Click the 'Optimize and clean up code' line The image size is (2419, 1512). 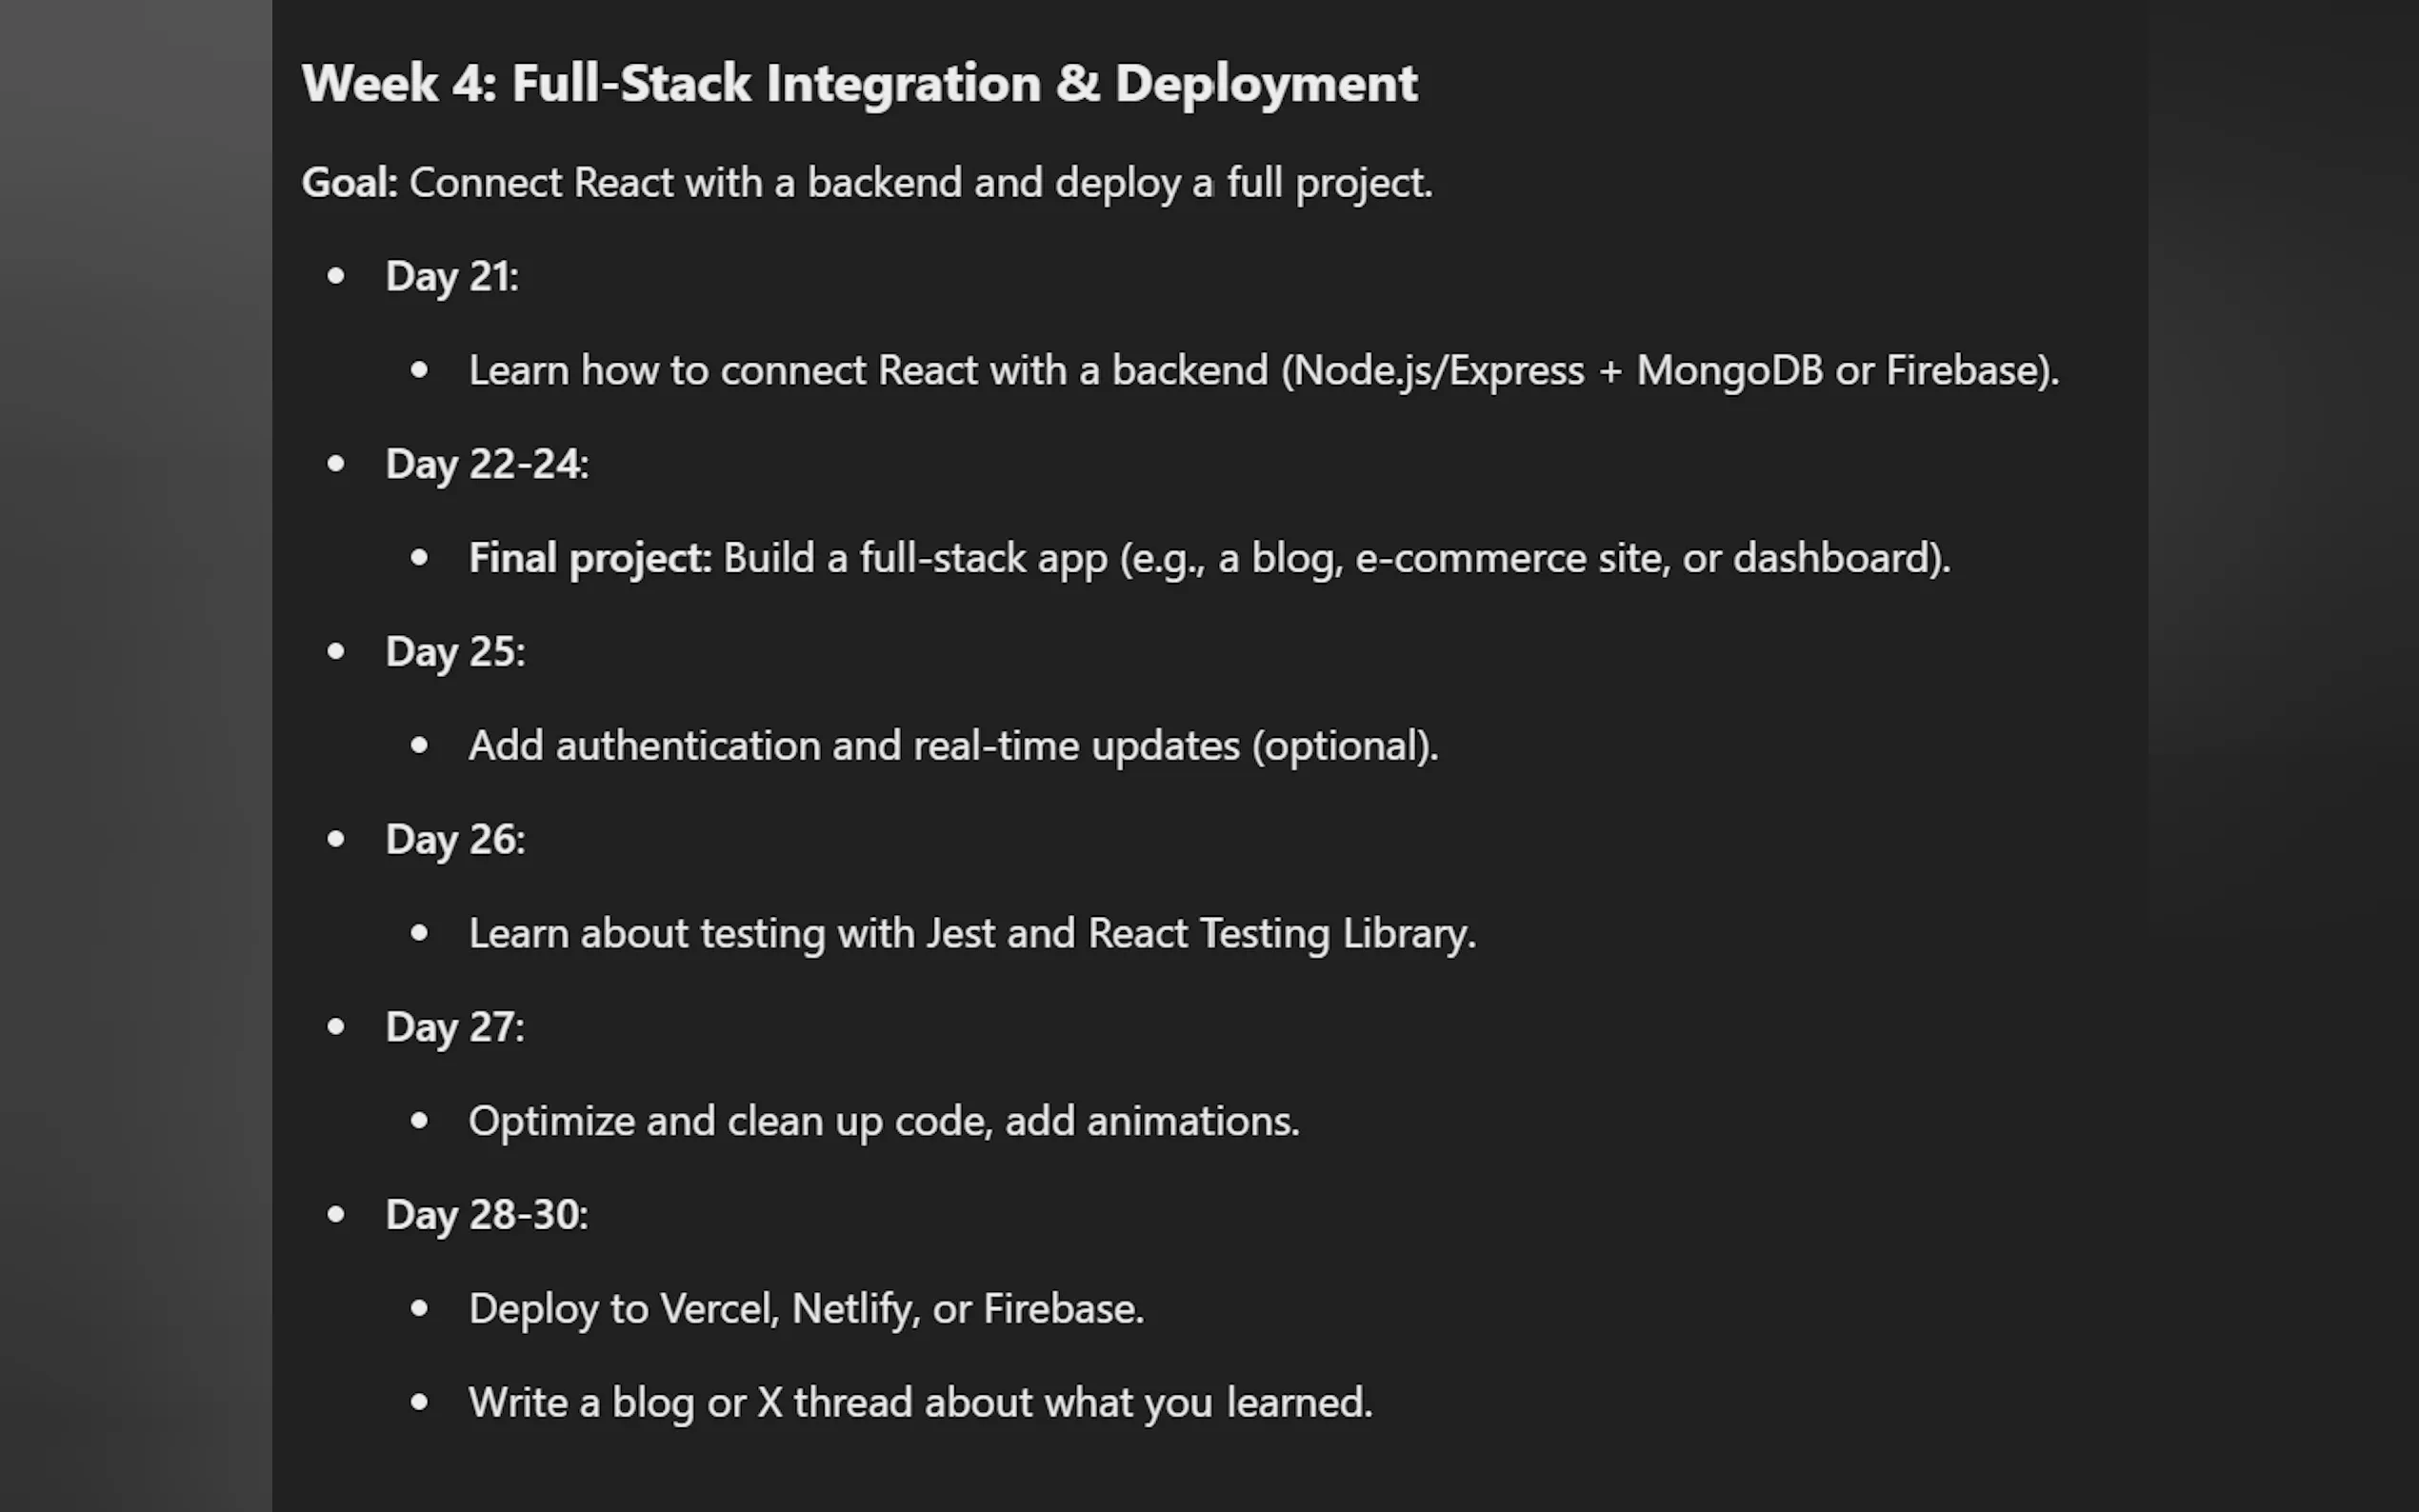click(883, 1122)
